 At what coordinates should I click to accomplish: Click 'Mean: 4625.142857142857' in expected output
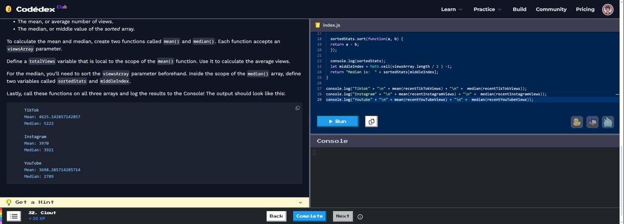[53, 117]
